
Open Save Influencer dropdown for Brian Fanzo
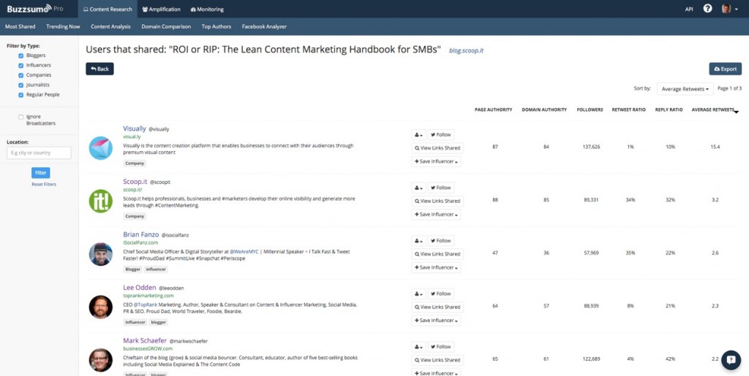coord(436,267)
